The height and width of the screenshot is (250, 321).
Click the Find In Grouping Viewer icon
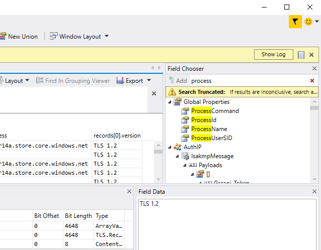(40, 80)
